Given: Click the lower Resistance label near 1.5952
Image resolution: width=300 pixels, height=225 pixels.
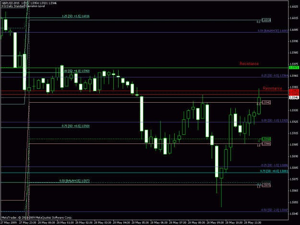Looking at the screenshot, I should click(x=272, y=88).
